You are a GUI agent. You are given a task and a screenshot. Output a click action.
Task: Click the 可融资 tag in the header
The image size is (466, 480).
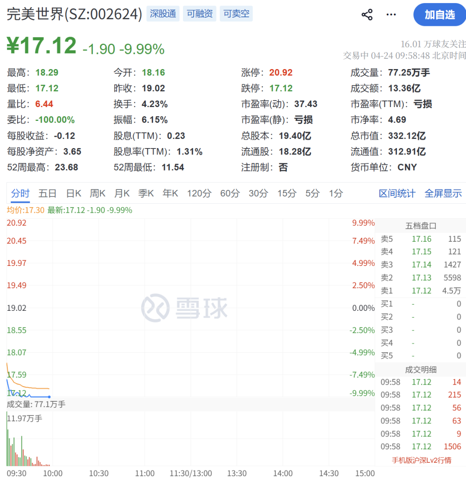click(x=199, y=13)
